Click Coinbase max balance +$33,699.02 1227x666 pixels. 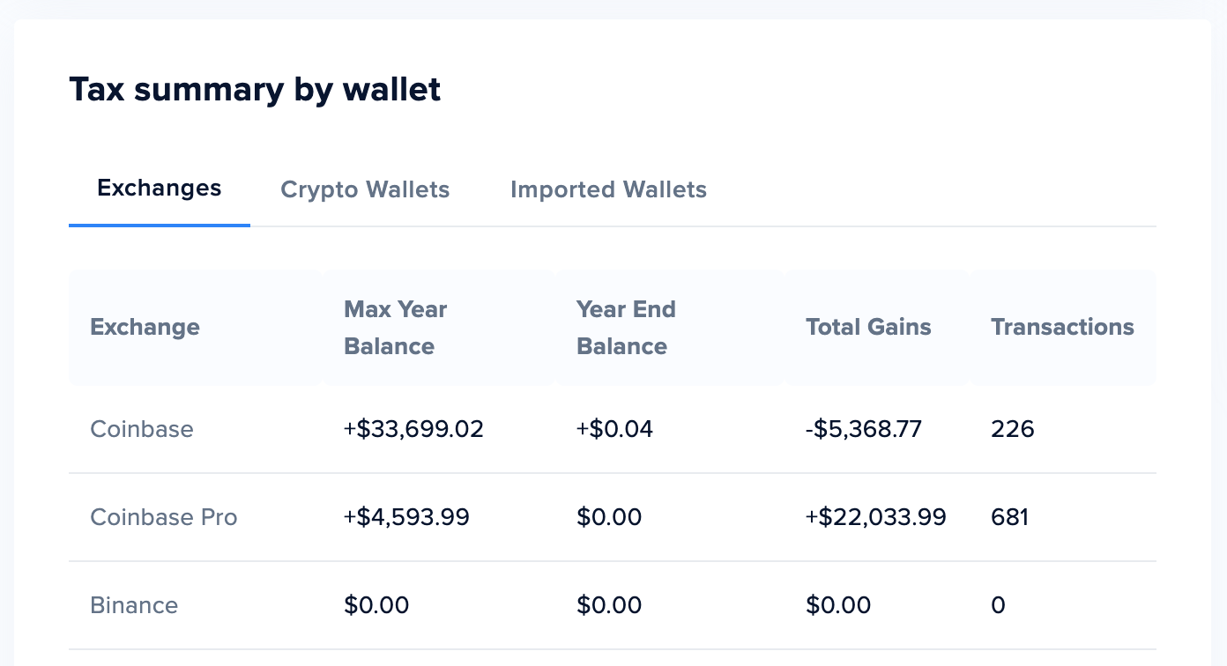click(413, 429)
